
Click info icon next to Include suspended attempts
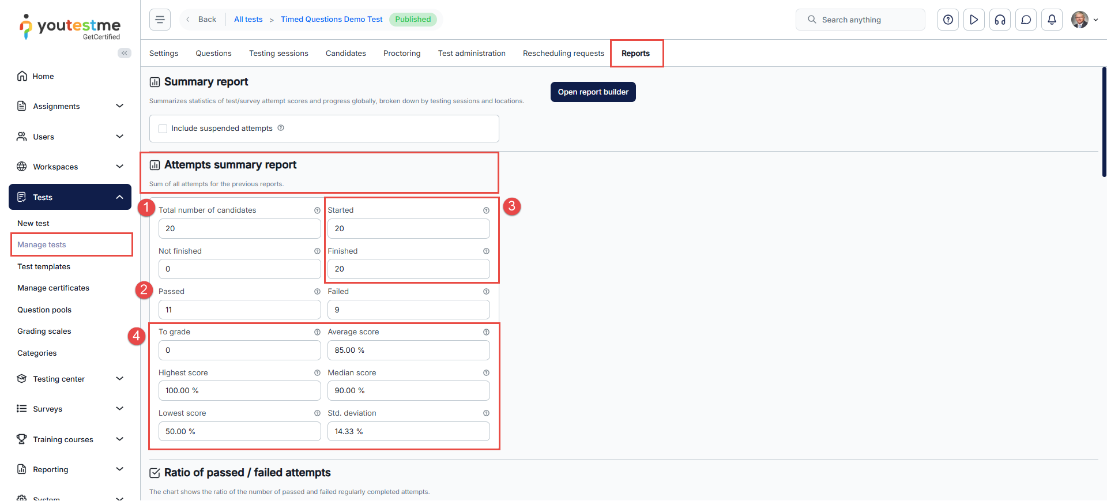click(x=281, y=128)
